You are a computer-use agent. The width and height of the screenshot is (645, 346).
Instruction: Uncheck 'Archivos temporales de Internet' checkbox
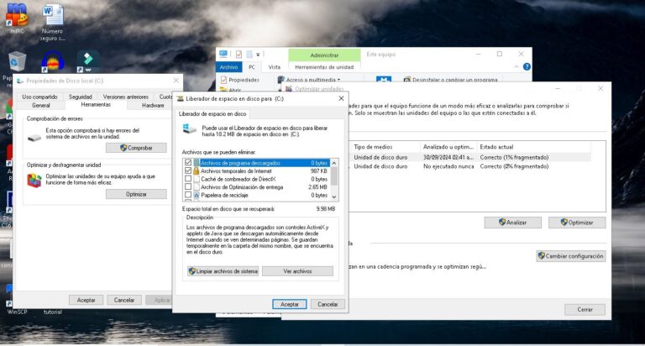pos(188,170)
